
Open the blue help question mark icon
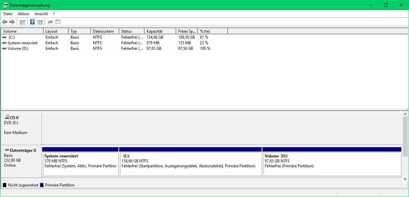coord(33,22)
